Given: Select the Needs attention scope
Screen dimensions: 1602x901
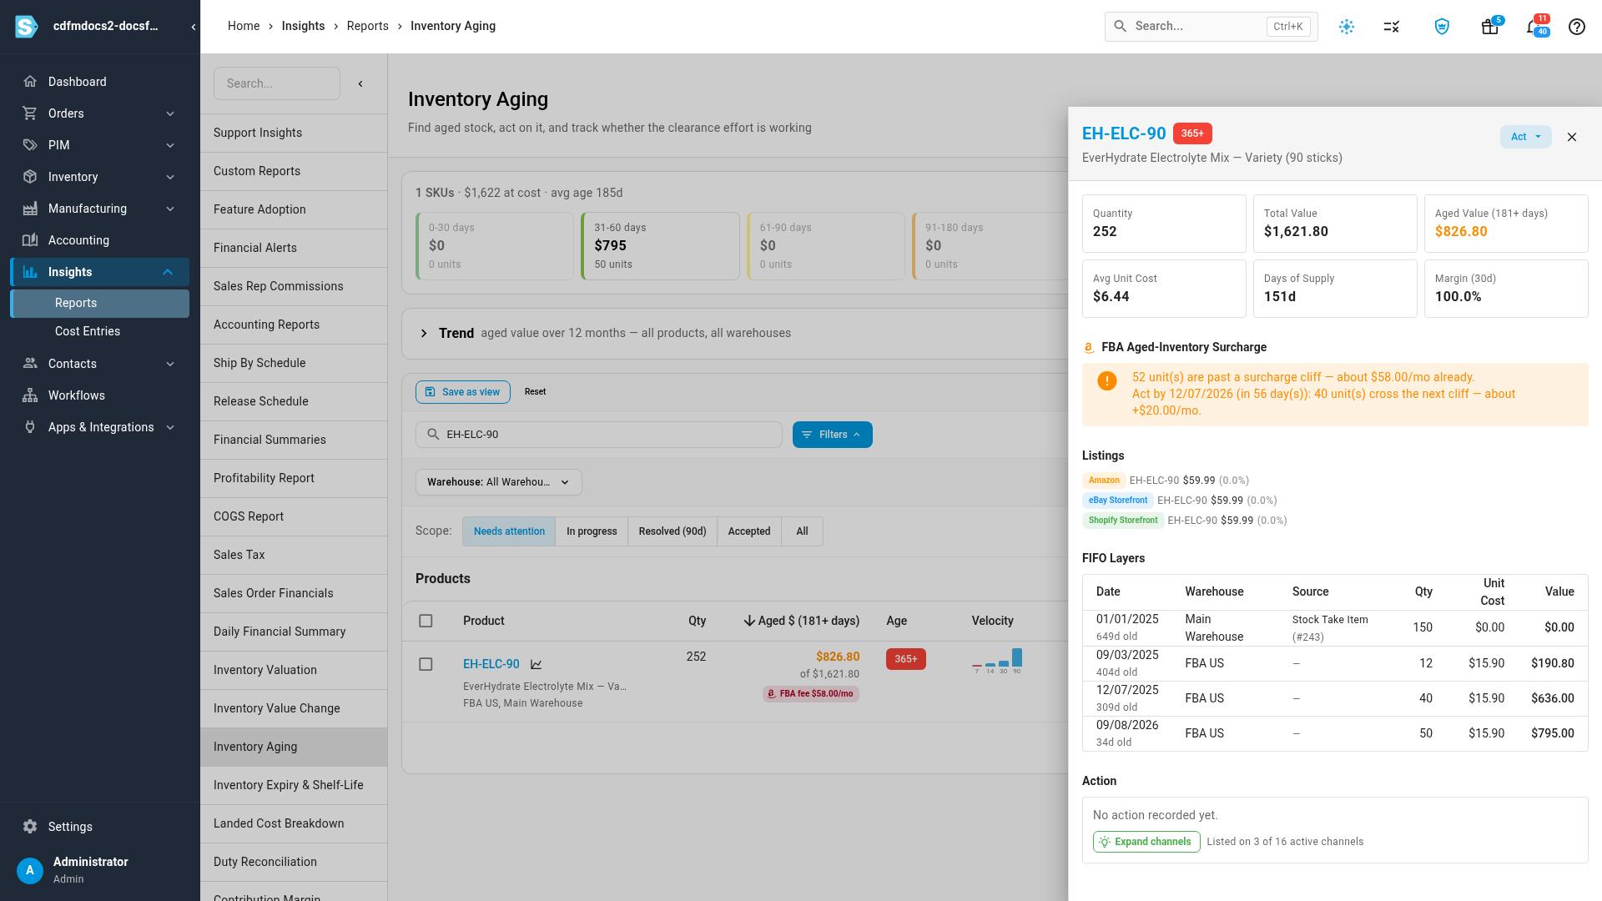Looking at the screenshot, I should (x=509, y=531).
